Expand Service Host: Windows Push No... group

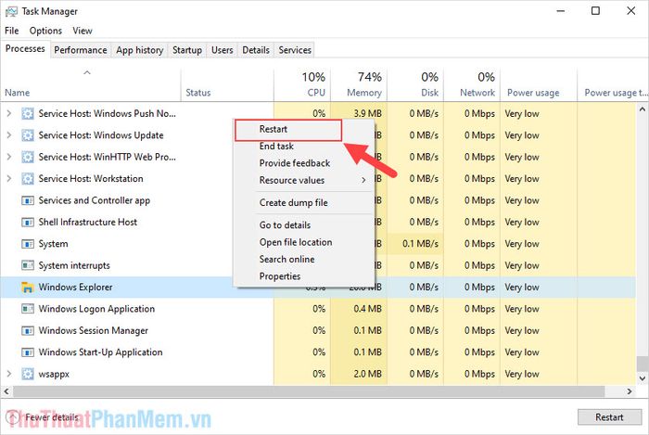8,113
